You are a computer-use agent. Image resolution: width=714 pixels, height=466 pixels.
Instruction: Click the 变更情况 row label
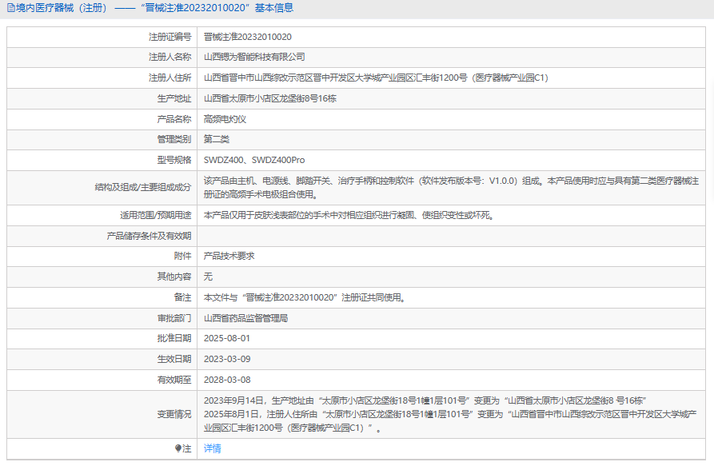click(174, 414)
